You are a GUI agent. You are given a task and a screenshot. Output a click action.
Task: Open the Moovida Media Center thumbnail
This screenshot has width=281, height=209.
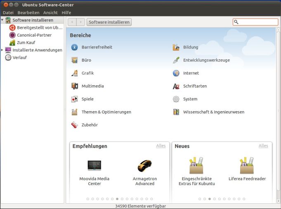pyautogui.click(x=94, y=165)
